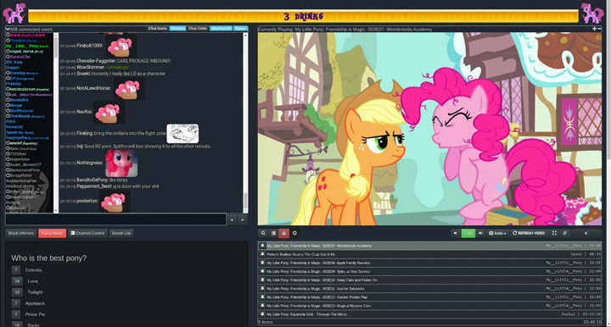Click the Pinkie plush image from Nothingness
The width and height of the screenshot is (611, 327).
[x=121, y=163]
